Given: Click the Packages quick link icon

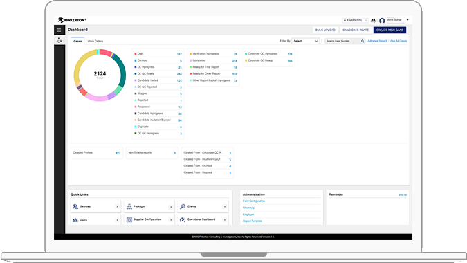Looking at the screenshot, I should click(x=129, y=206).
